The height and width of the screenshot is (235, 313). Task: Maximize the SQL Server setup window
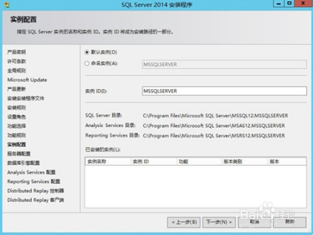(x=289, y=4)
